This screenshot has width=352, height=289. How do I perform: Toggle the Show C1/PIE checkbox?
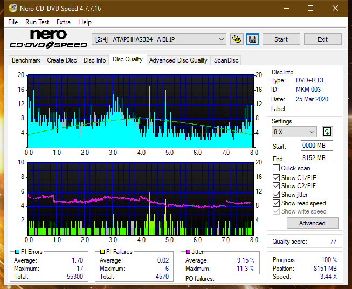pos(276,177)
